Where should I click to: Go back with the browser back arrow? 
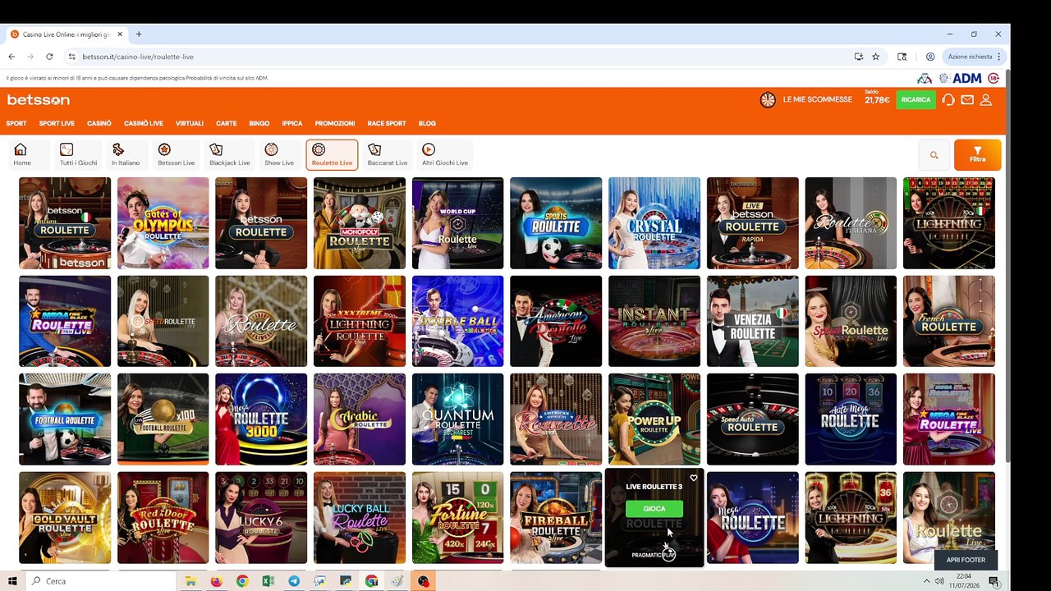11,57
